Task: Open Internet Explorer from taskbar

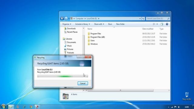Action: 24,107
